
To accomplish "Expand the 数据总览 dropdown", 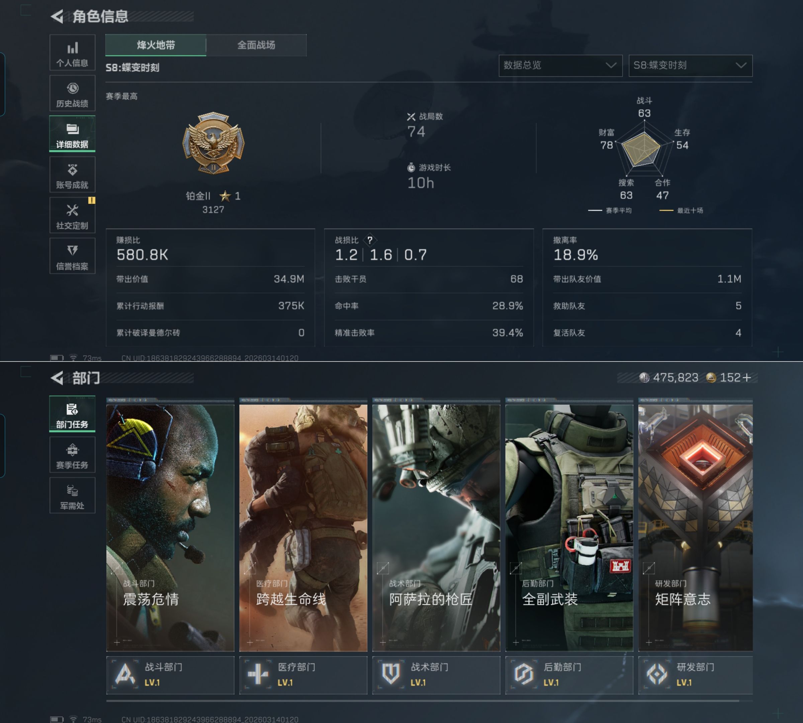I will [x=560, y=66].
